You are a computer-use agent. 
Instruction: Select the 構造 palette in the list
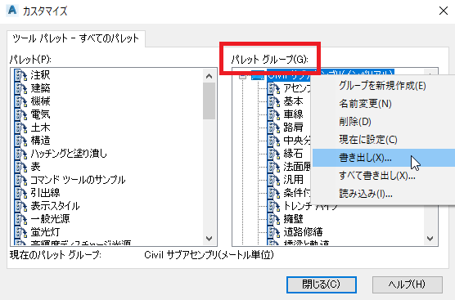click(x=41, y=141)
